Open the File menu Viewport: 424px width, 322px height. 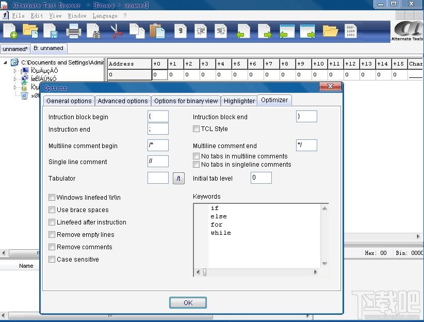18,15
